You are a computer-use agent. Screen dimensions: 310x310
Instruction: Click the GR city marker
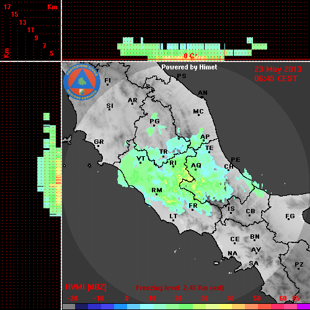click(x=98, y=146)
